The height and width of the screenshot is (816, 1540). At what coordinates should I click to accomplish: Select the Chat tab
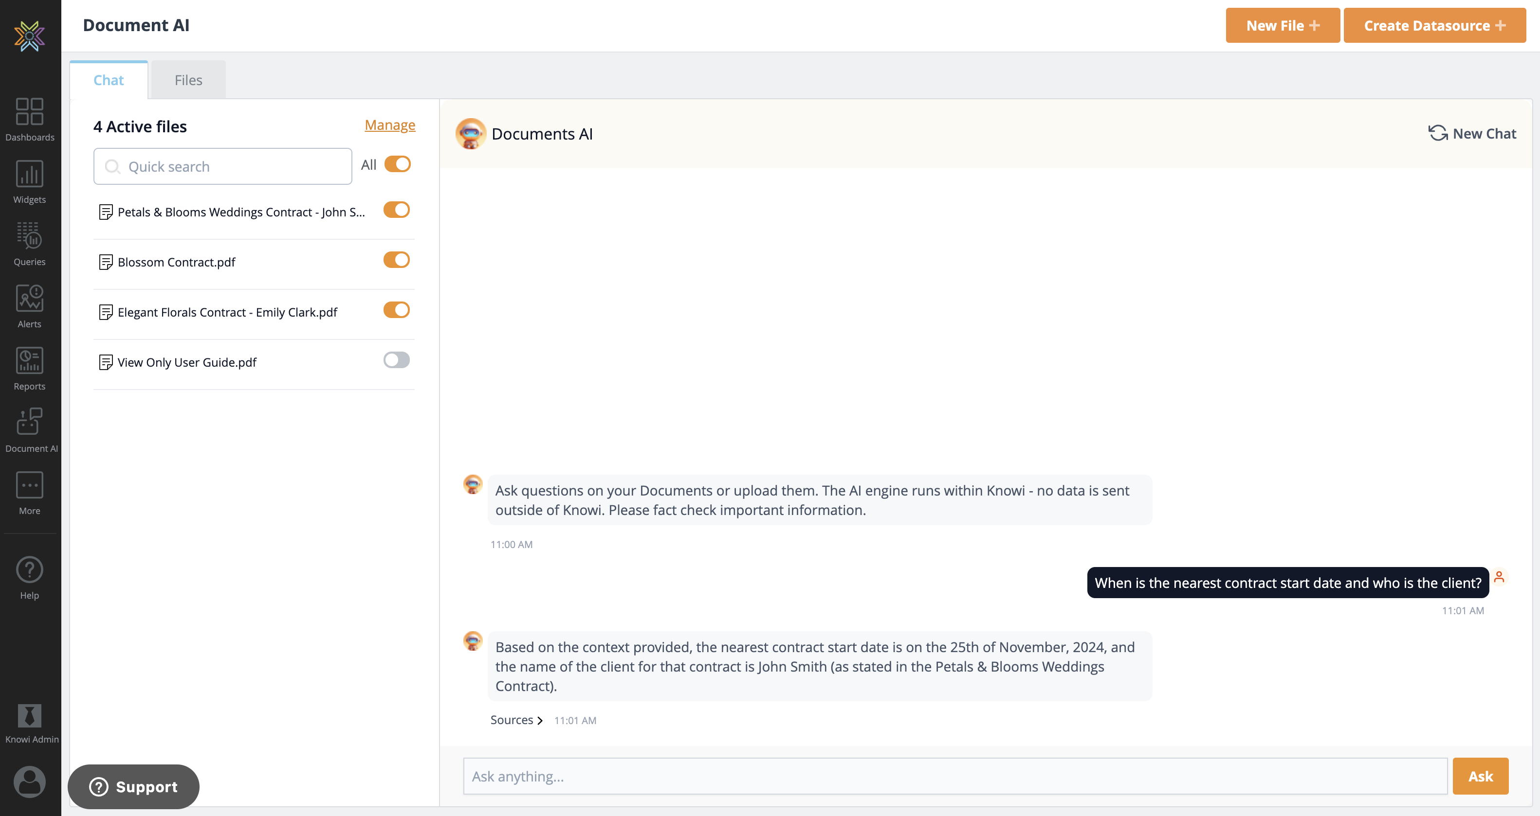pos(108,80)
